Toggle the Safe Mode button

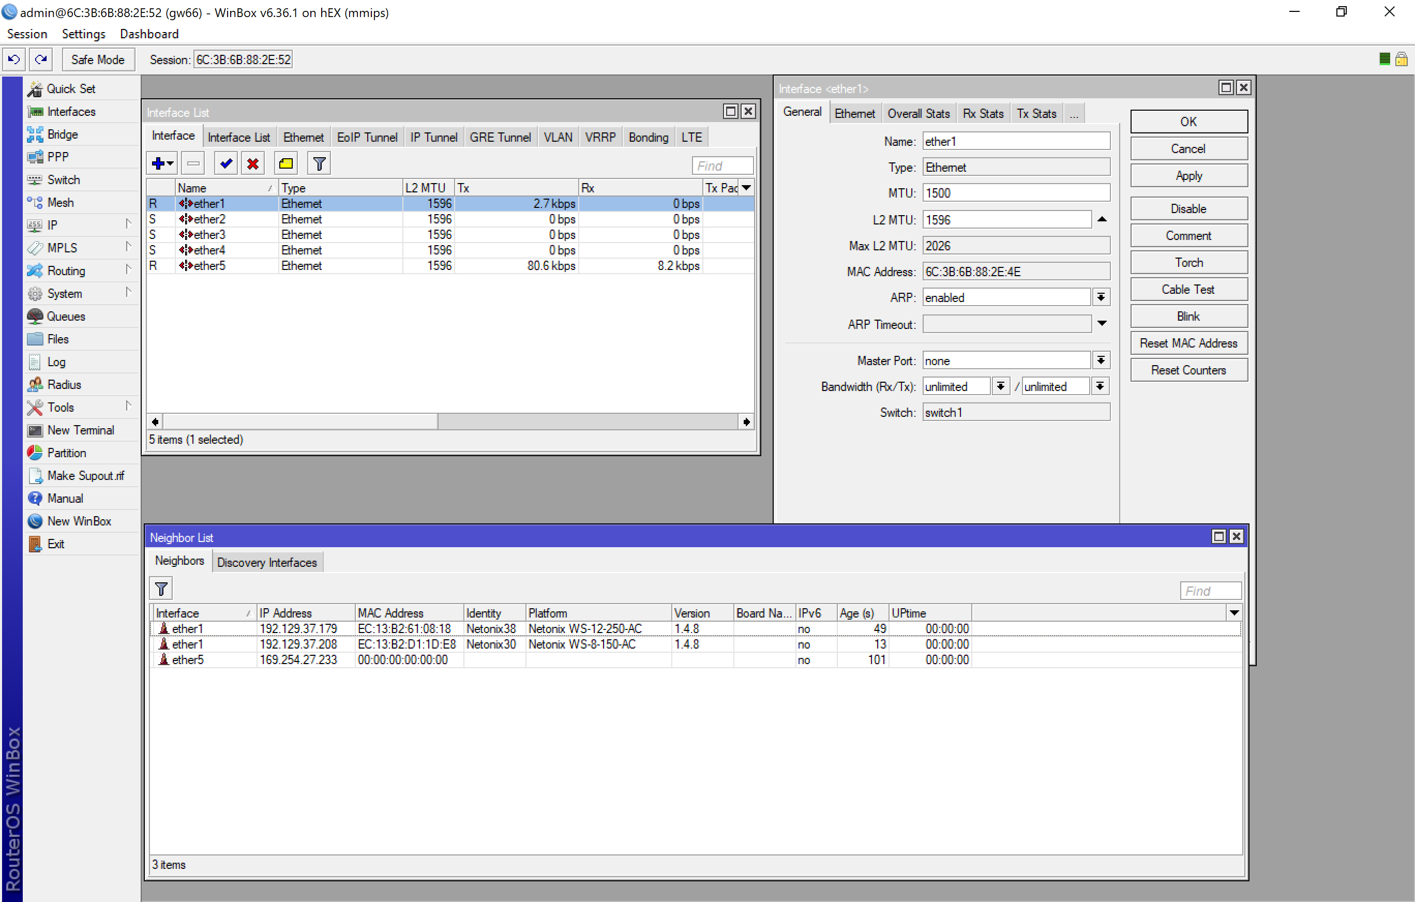(x=98, y=59)
